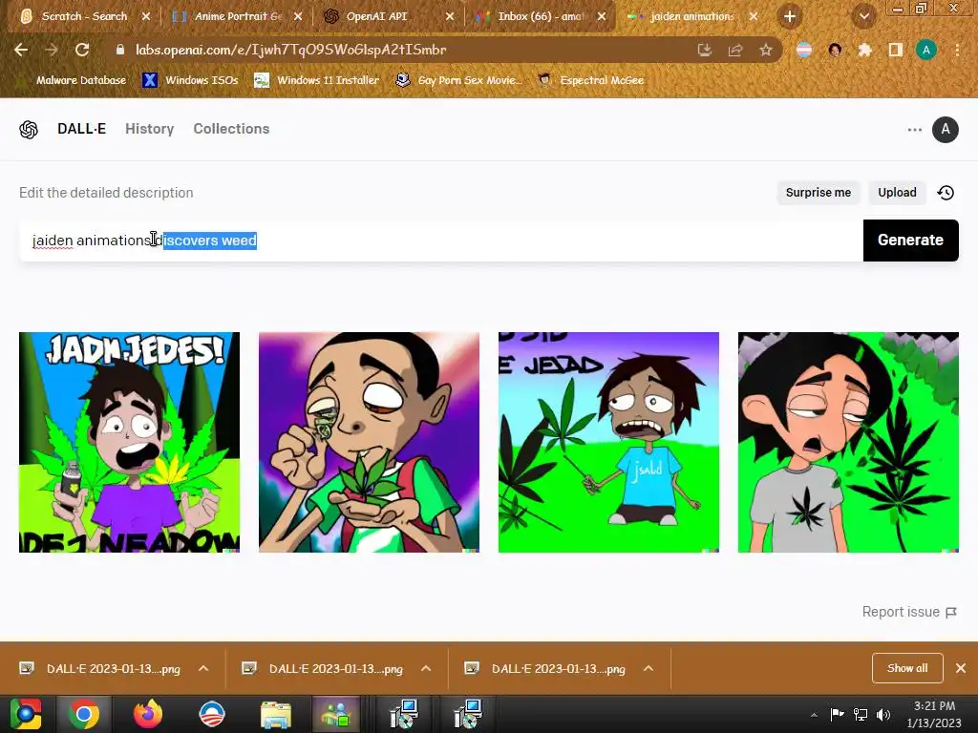
Task: Open Chrome from the taskbar
Action: (x=84, y=714)
